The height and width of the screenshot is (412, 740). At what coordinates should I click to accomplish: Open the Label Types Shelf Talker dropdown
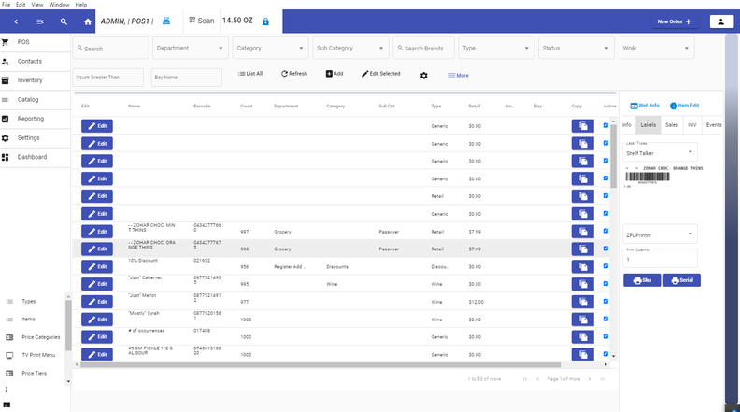[x=660, y=152]
